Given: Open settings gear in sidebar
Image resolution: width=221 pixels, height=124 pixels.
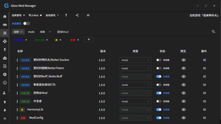Looking at the screenshot, I should coord(5,74).
